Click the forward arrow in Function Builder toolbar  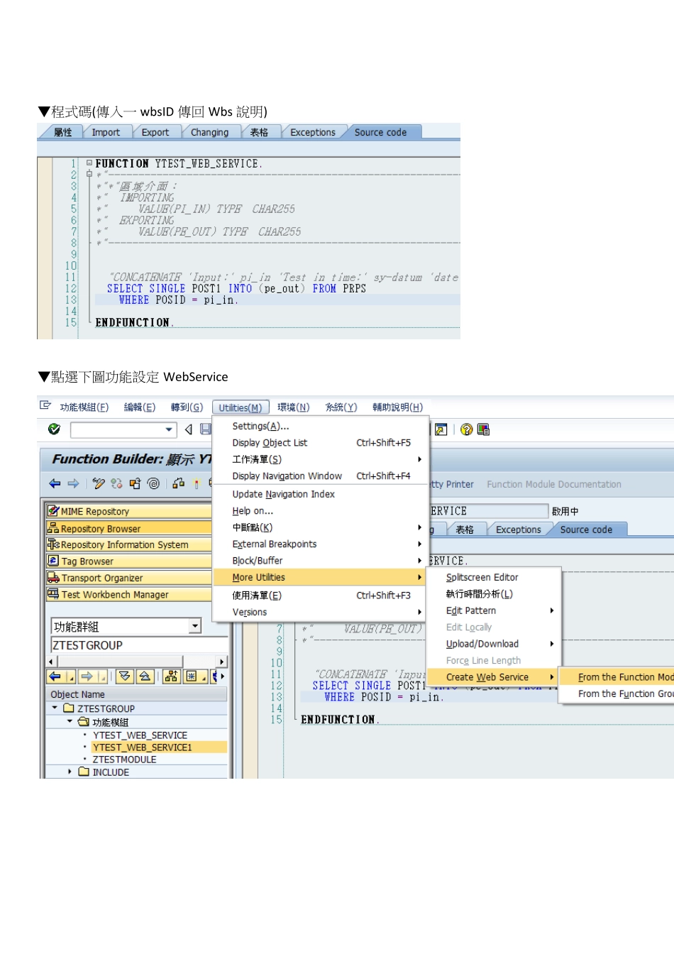tap(73, 483)
